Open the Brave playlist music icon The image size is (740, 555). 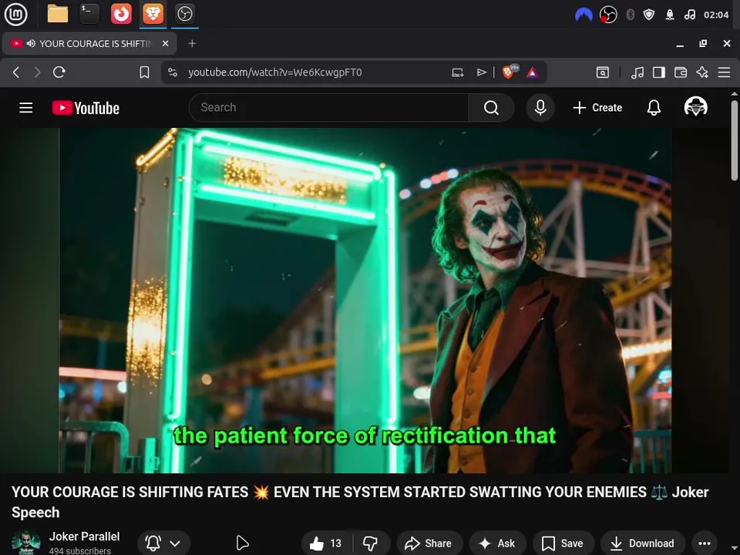coord(637,72)
